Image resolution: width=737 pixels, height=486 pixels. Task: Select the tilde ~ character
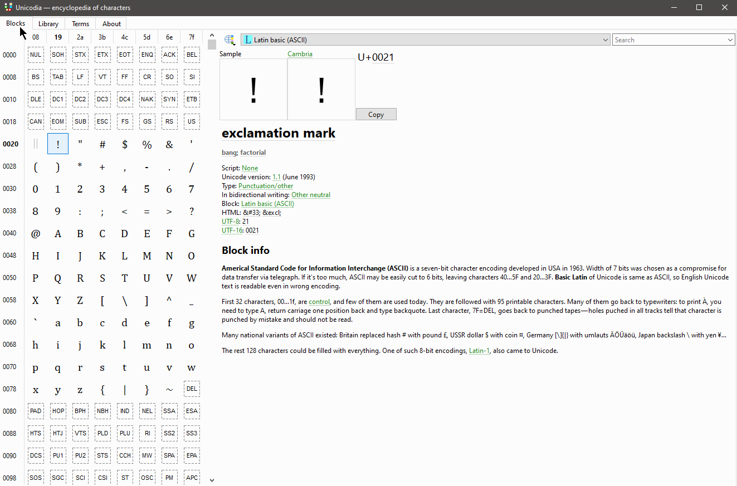[169, 389]
